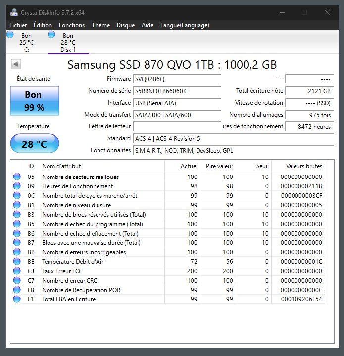
Task: Close the CrystalDiskInfo window
Action: coord(327,12)
